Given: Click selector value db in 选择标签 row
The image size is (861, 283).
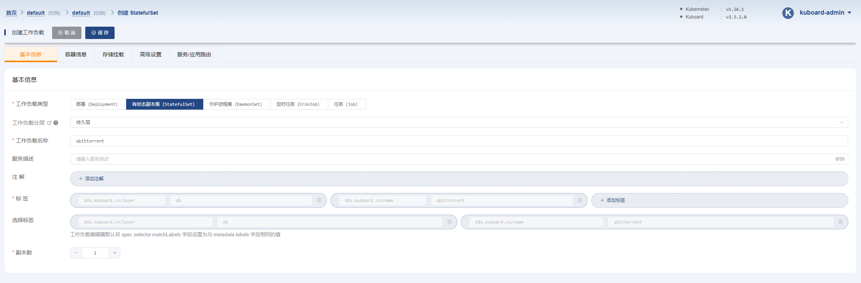Looking at the screenshot, I should pos(330,222).
